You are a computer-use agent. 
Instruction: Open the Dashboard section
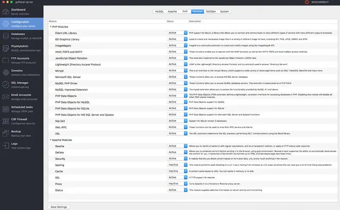pyautogui.click(x=22, y=11)
